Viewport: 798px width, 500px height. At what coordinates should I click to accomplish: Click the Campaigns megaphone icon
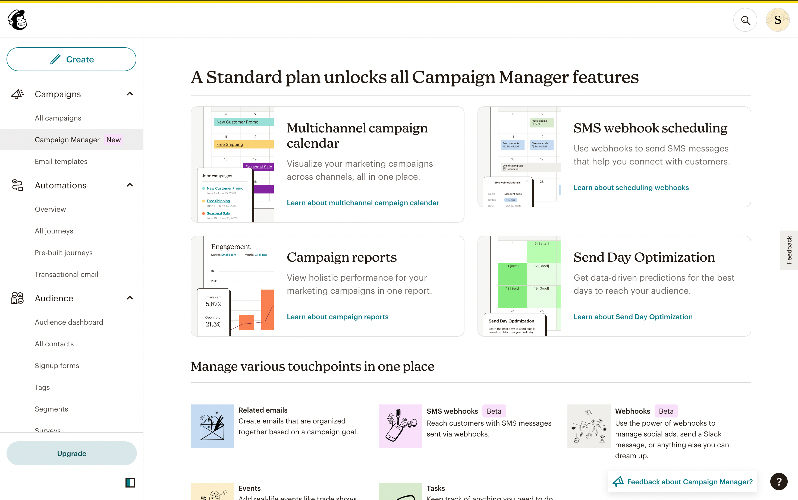click(18, 94)
